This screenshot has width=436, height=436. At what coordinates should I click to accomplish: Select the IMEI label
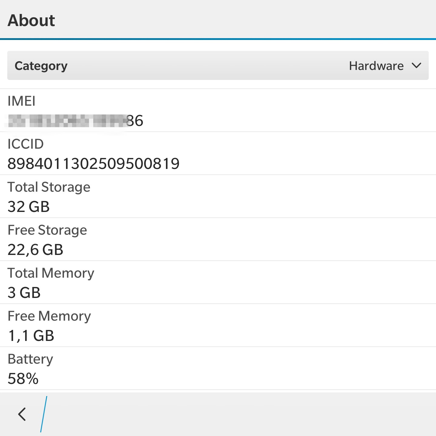[21, 101]
